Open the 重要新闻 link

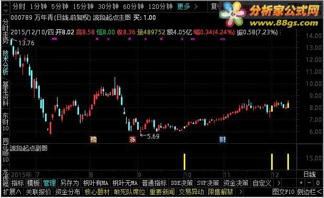pyautogui.click(x=162, y=192)
